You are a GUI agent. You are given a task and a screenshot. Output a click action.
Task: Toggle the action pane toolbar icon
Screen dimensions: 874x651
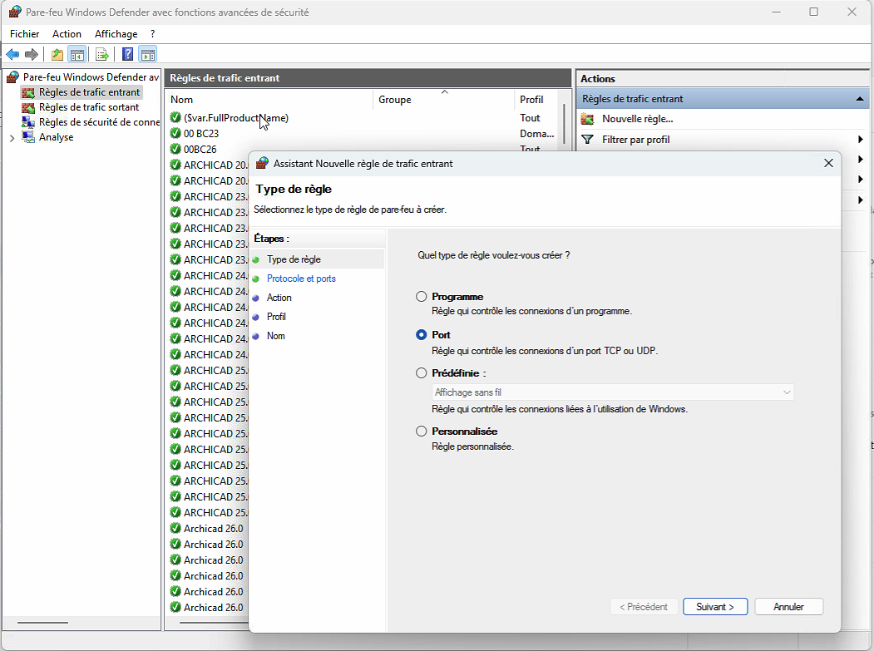[148, 54]
